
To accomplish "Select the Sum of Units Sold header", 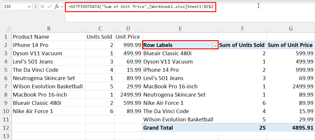I will 242,45.
